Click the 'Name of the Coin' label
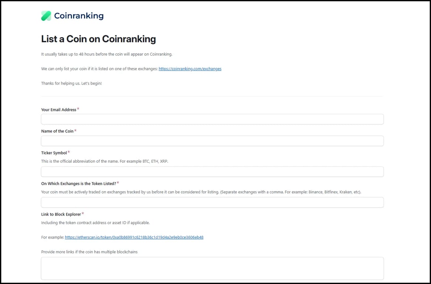 tap(57, 131)
